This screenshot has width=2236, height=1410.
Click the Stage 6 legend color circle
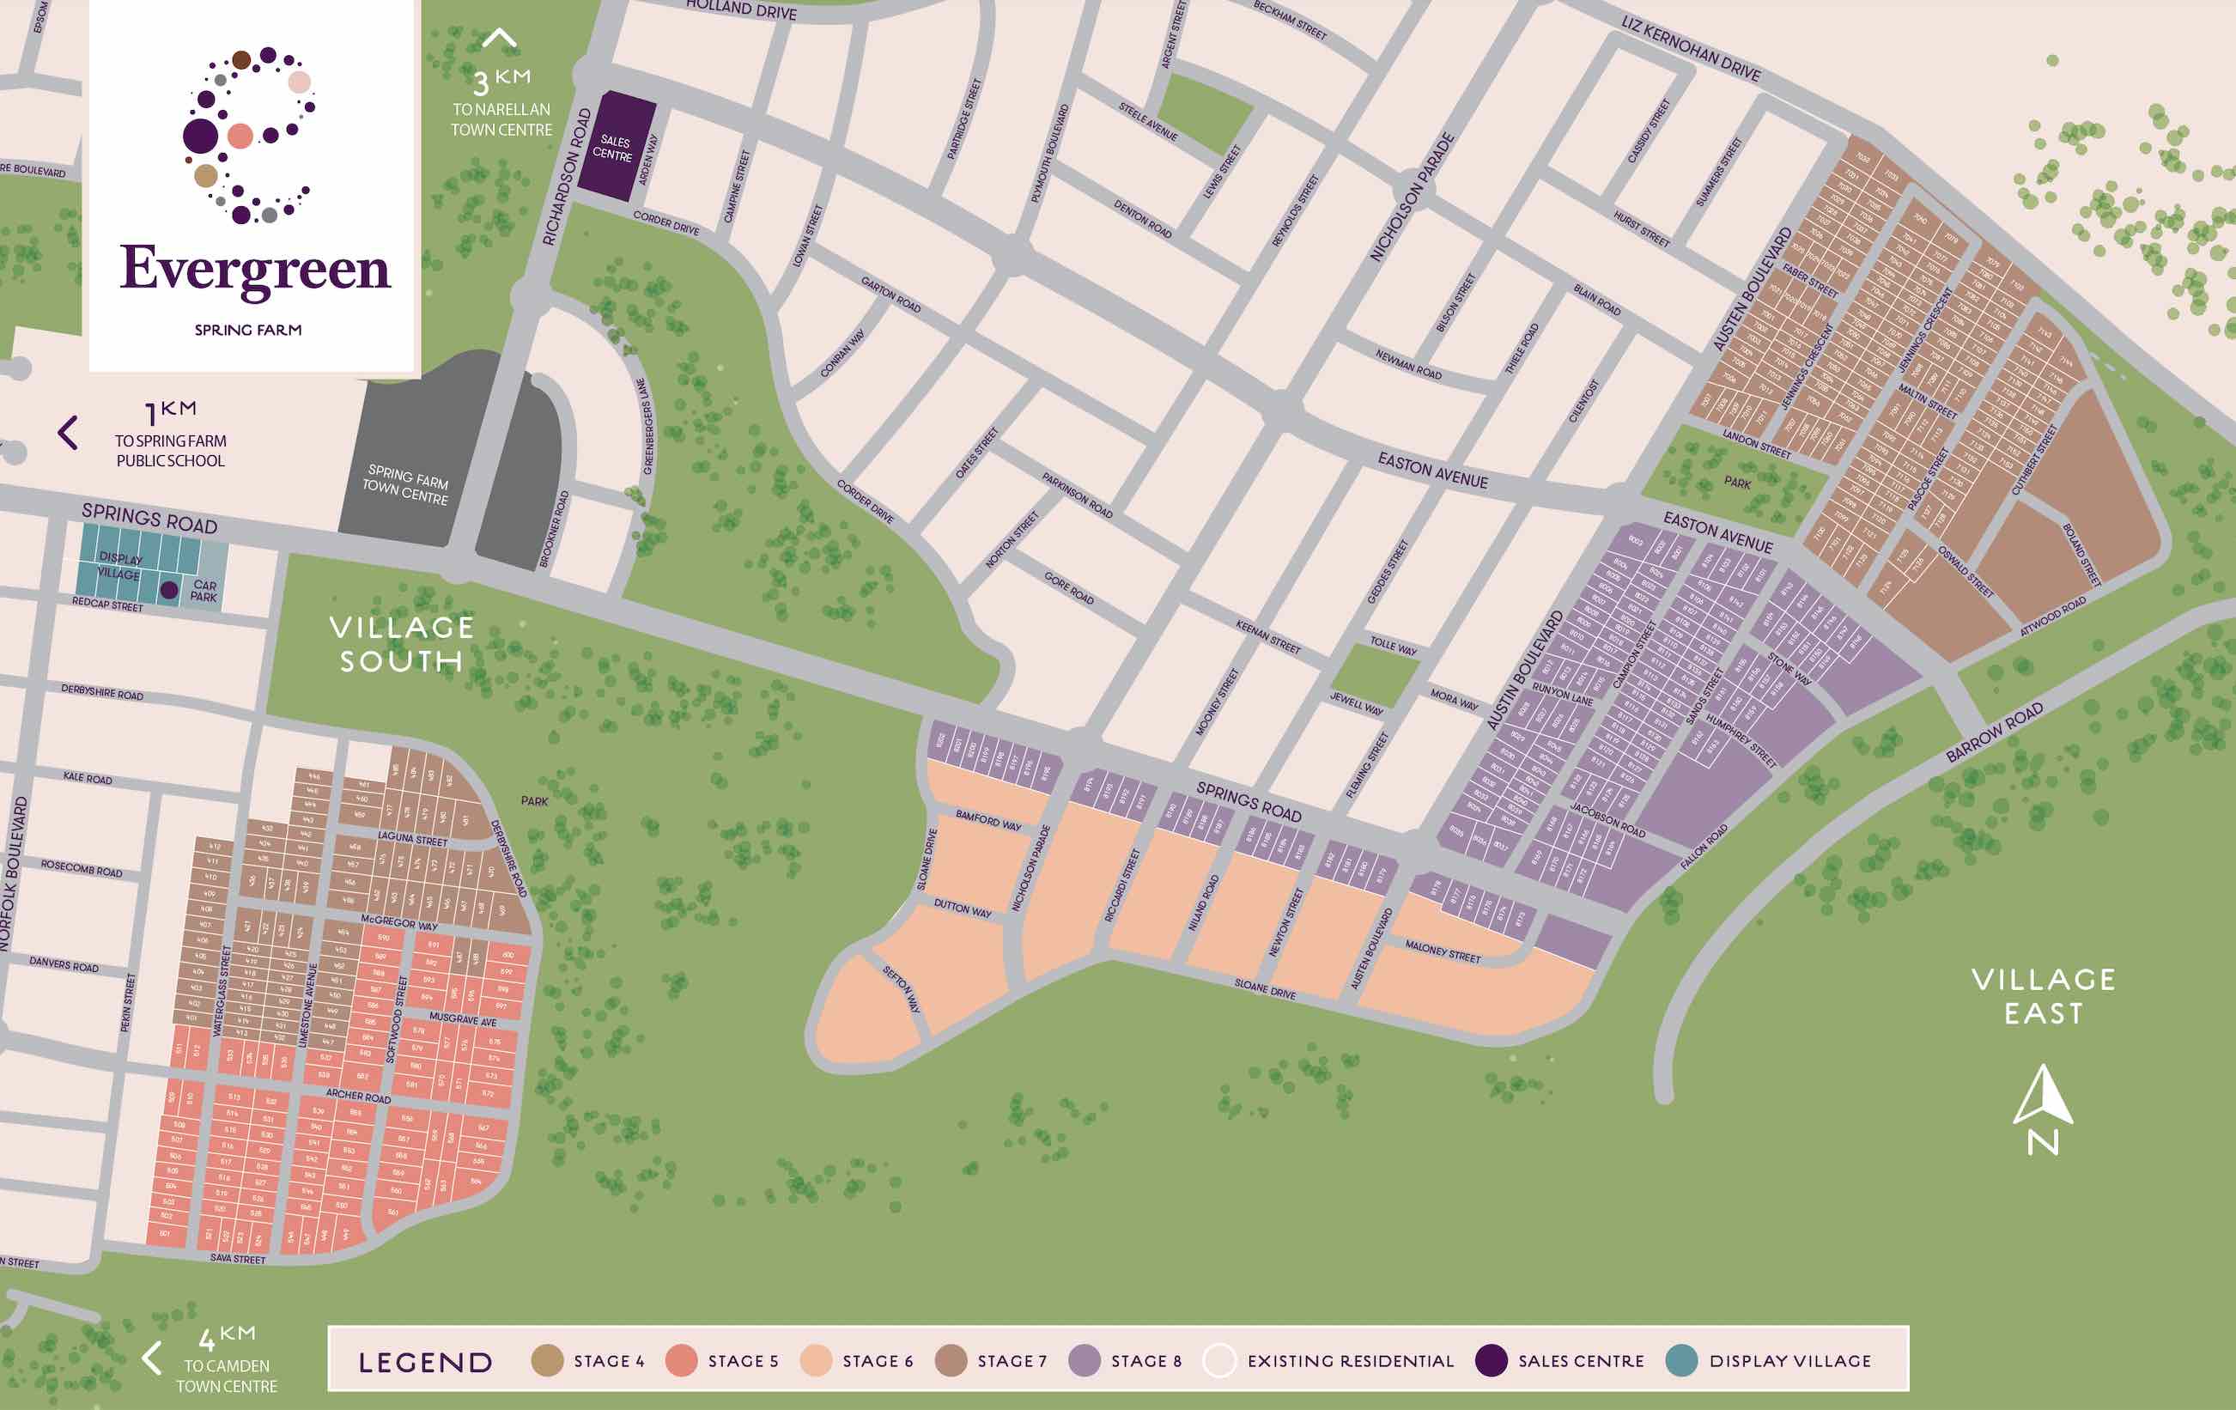817,1361
